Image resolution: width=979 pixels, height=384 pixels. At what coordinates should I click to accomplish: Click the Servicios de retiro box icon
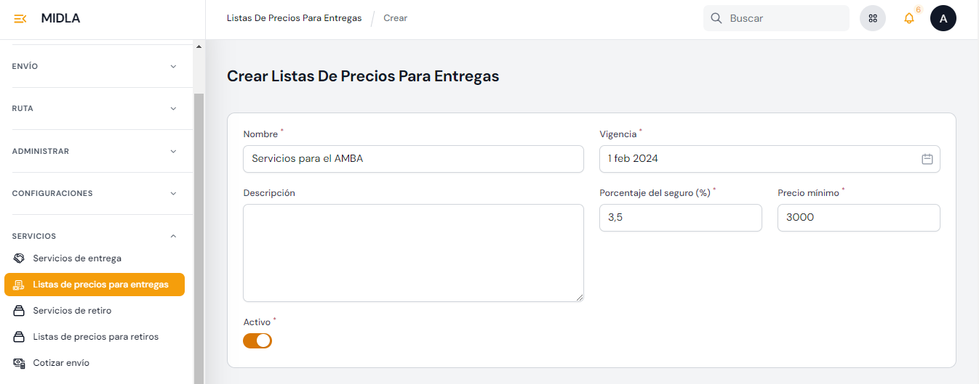20,311
